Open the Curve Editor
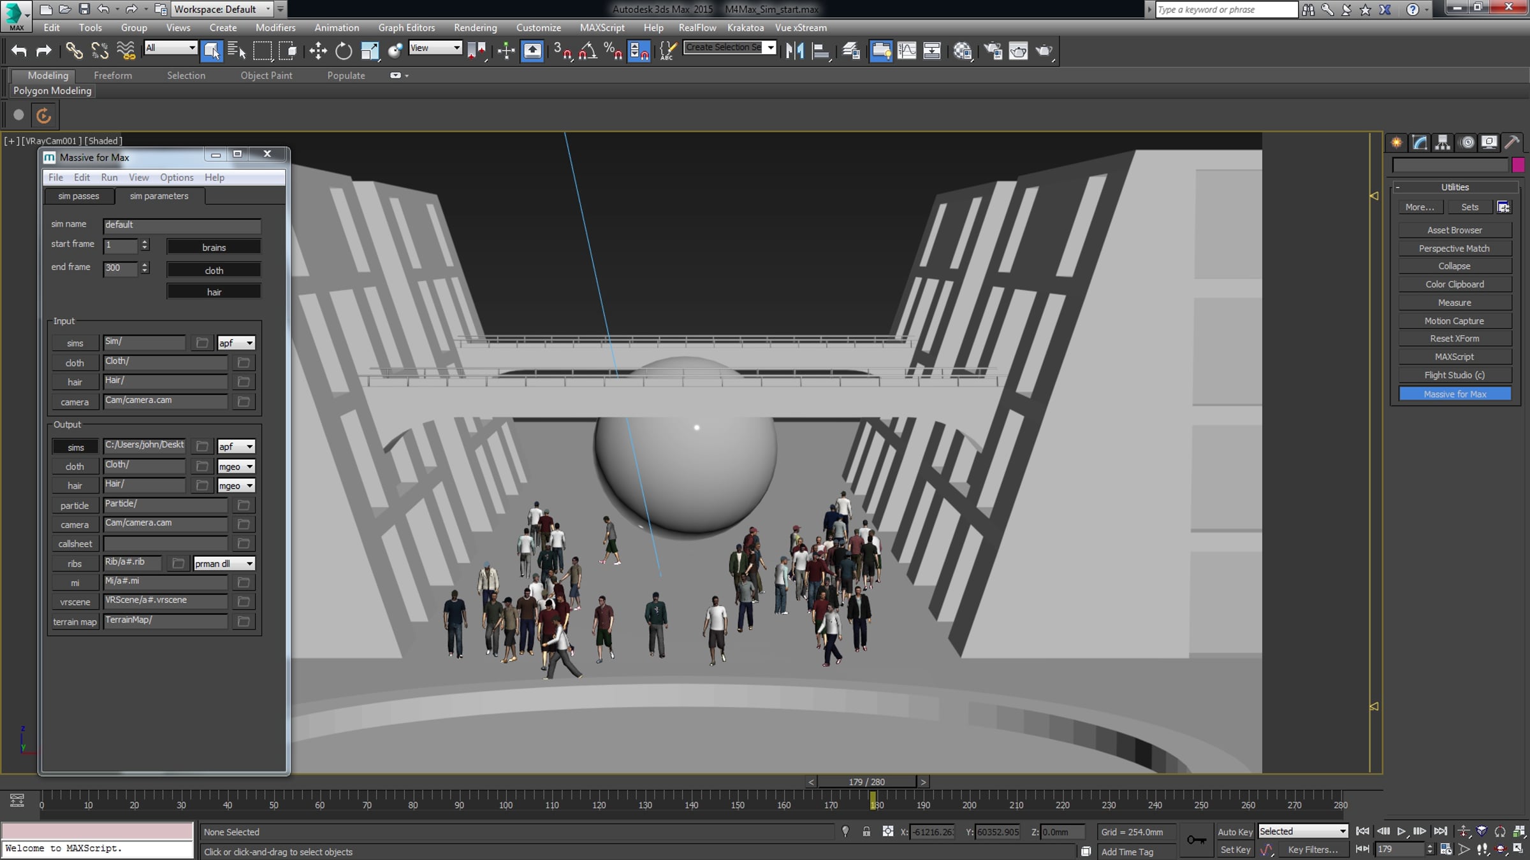1530x860 pixels. click(x=907, y=50)
